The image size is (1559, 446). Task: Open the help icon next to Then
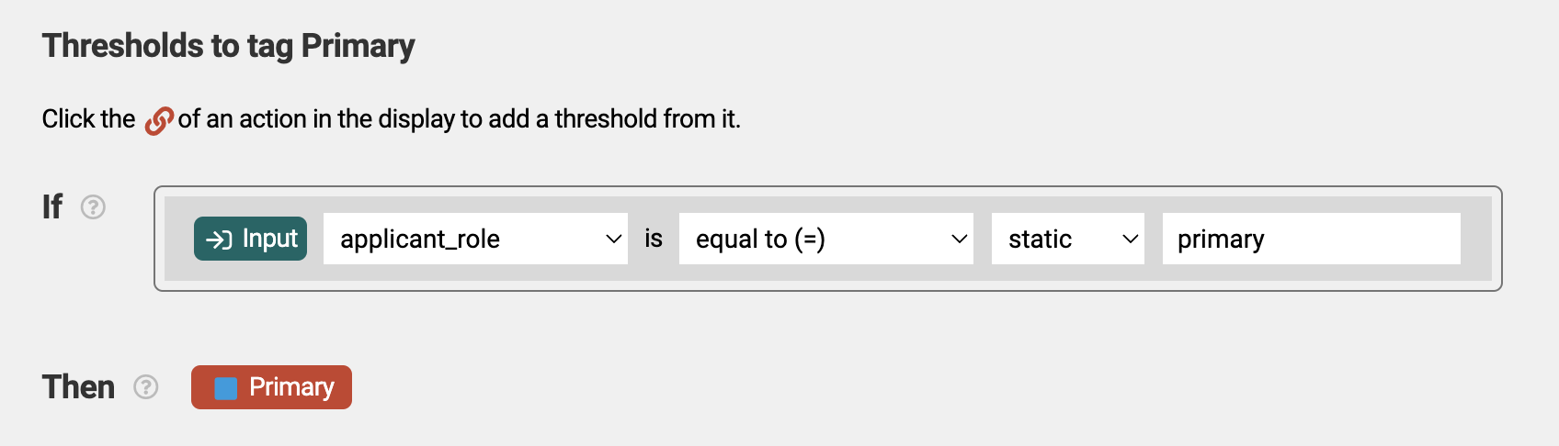coord(146,387)
